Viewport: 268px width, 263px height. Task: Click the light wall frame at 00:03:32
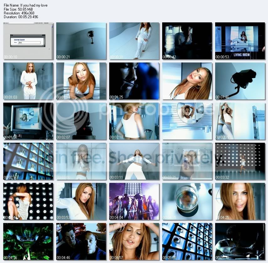point(240,161)
